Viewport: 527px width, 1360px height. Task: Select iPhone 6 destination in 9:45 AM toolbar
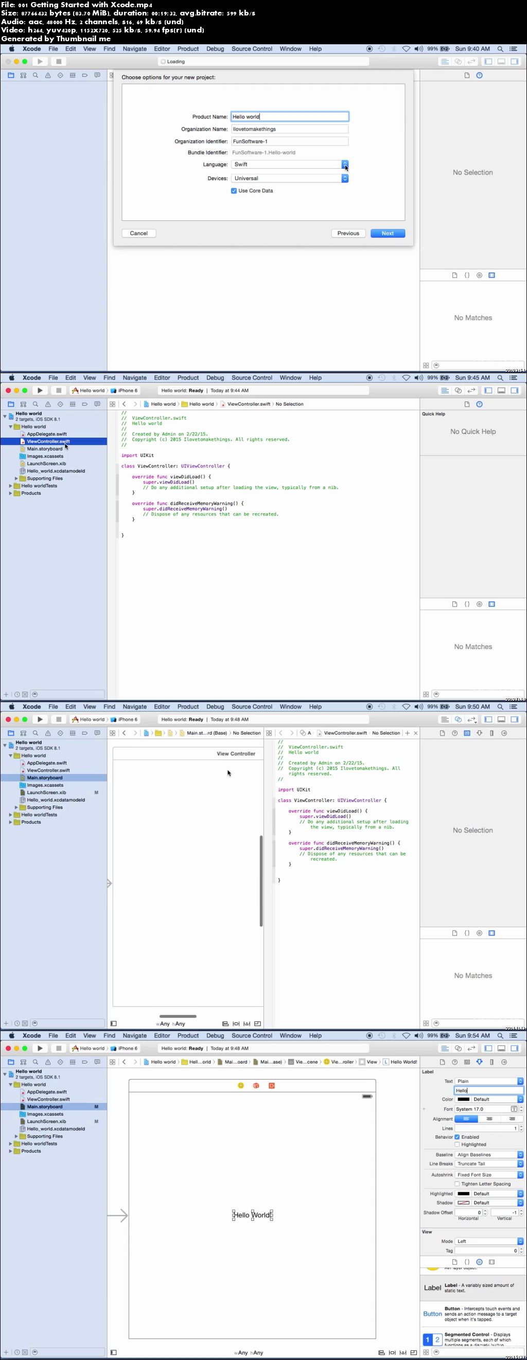coord(124,390)
